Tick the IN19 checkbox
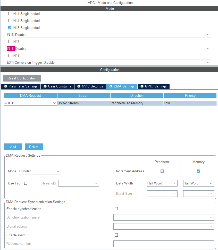The height and width of the screenshot is (250, 218). click(x=10, y=55)
